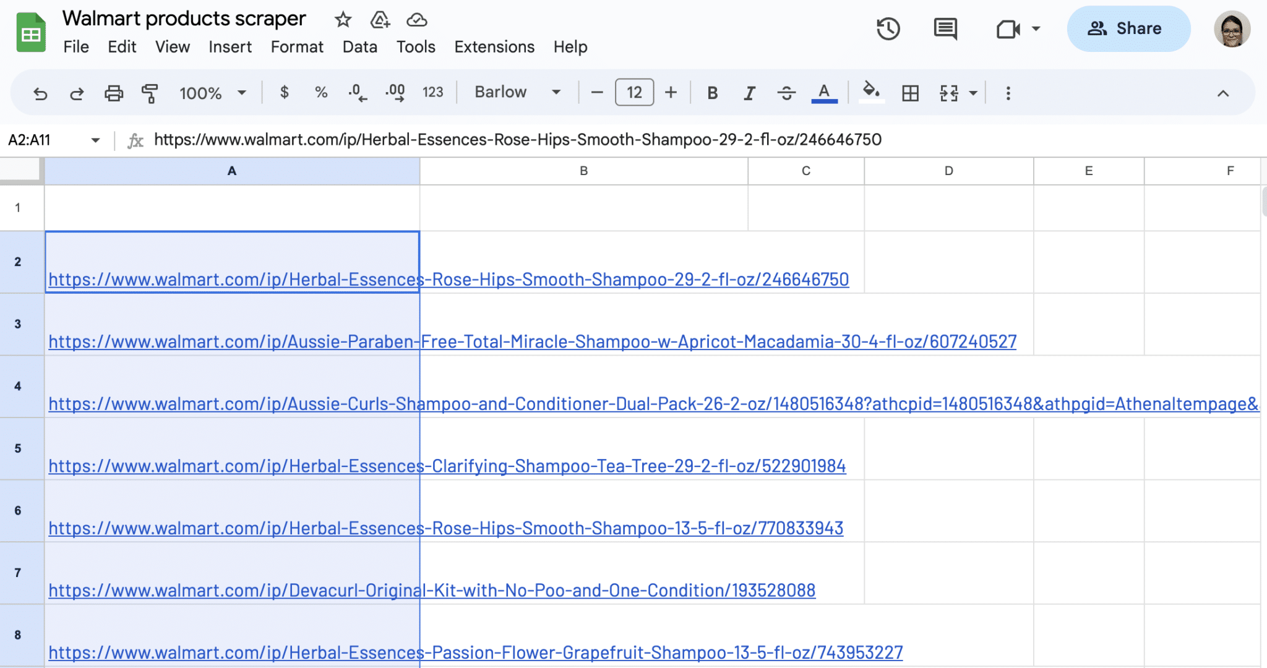Click the Share button
The image size is (1267, 668).
coord(1128,28)
